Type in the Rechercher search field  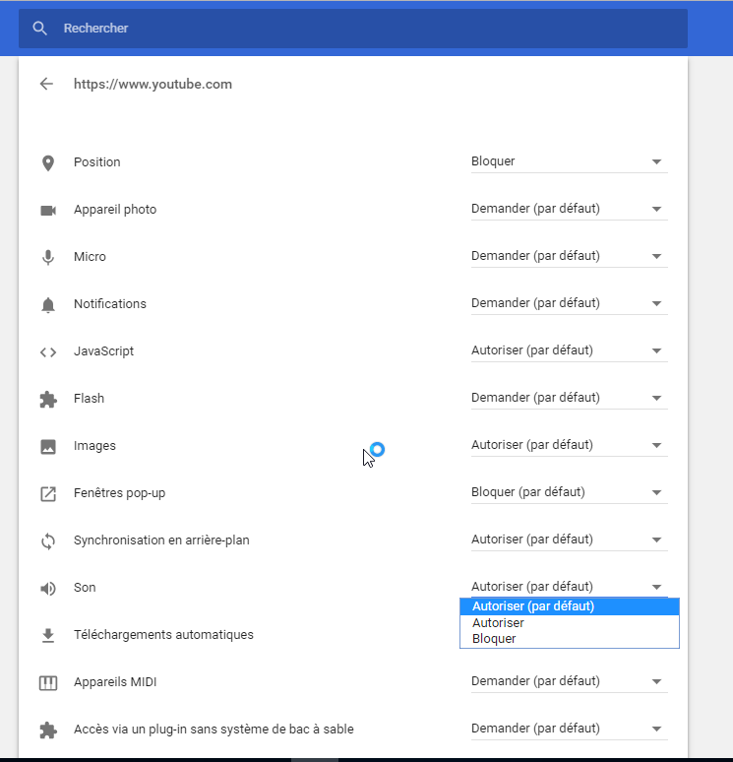coord(364,29)
